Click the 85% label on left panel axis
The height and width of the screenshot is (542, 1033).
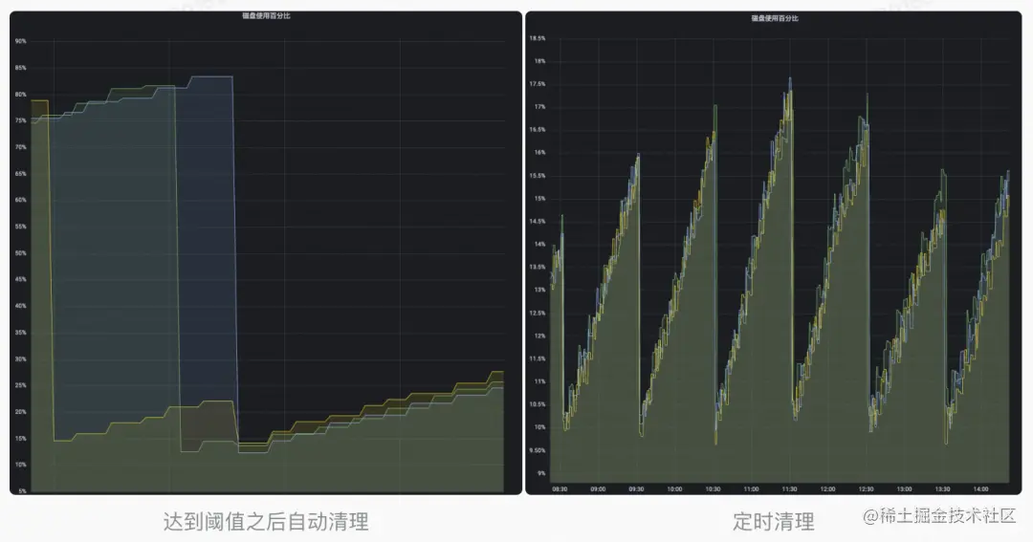[x=21, y=68]
